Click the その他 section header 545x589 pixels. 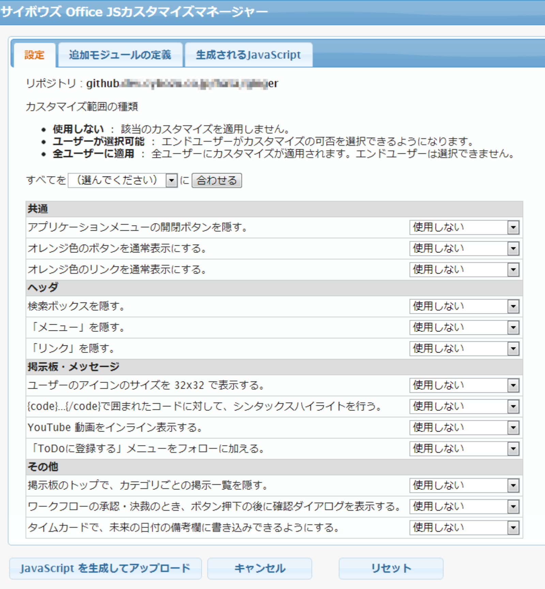click(274, 467)
